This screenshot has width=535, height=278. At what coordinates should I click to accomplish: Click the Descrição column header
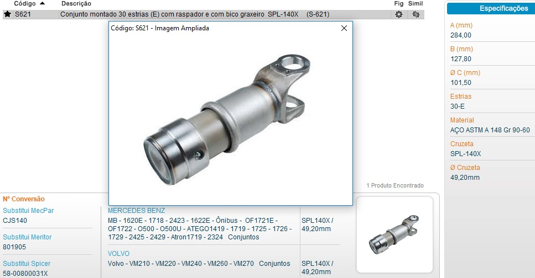(76, 4)
